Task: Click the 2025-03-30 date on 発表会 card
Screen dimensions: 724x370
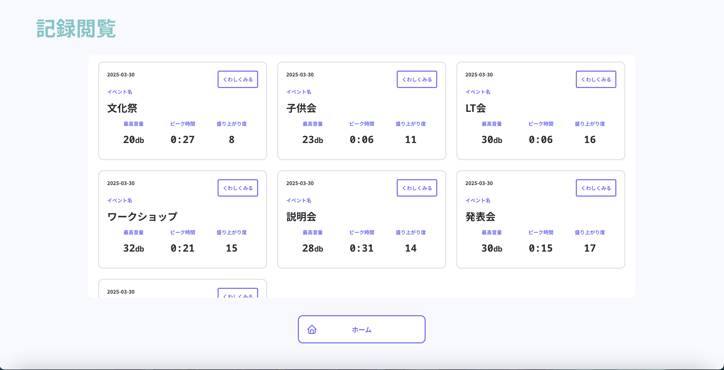Action: point(479,183)
